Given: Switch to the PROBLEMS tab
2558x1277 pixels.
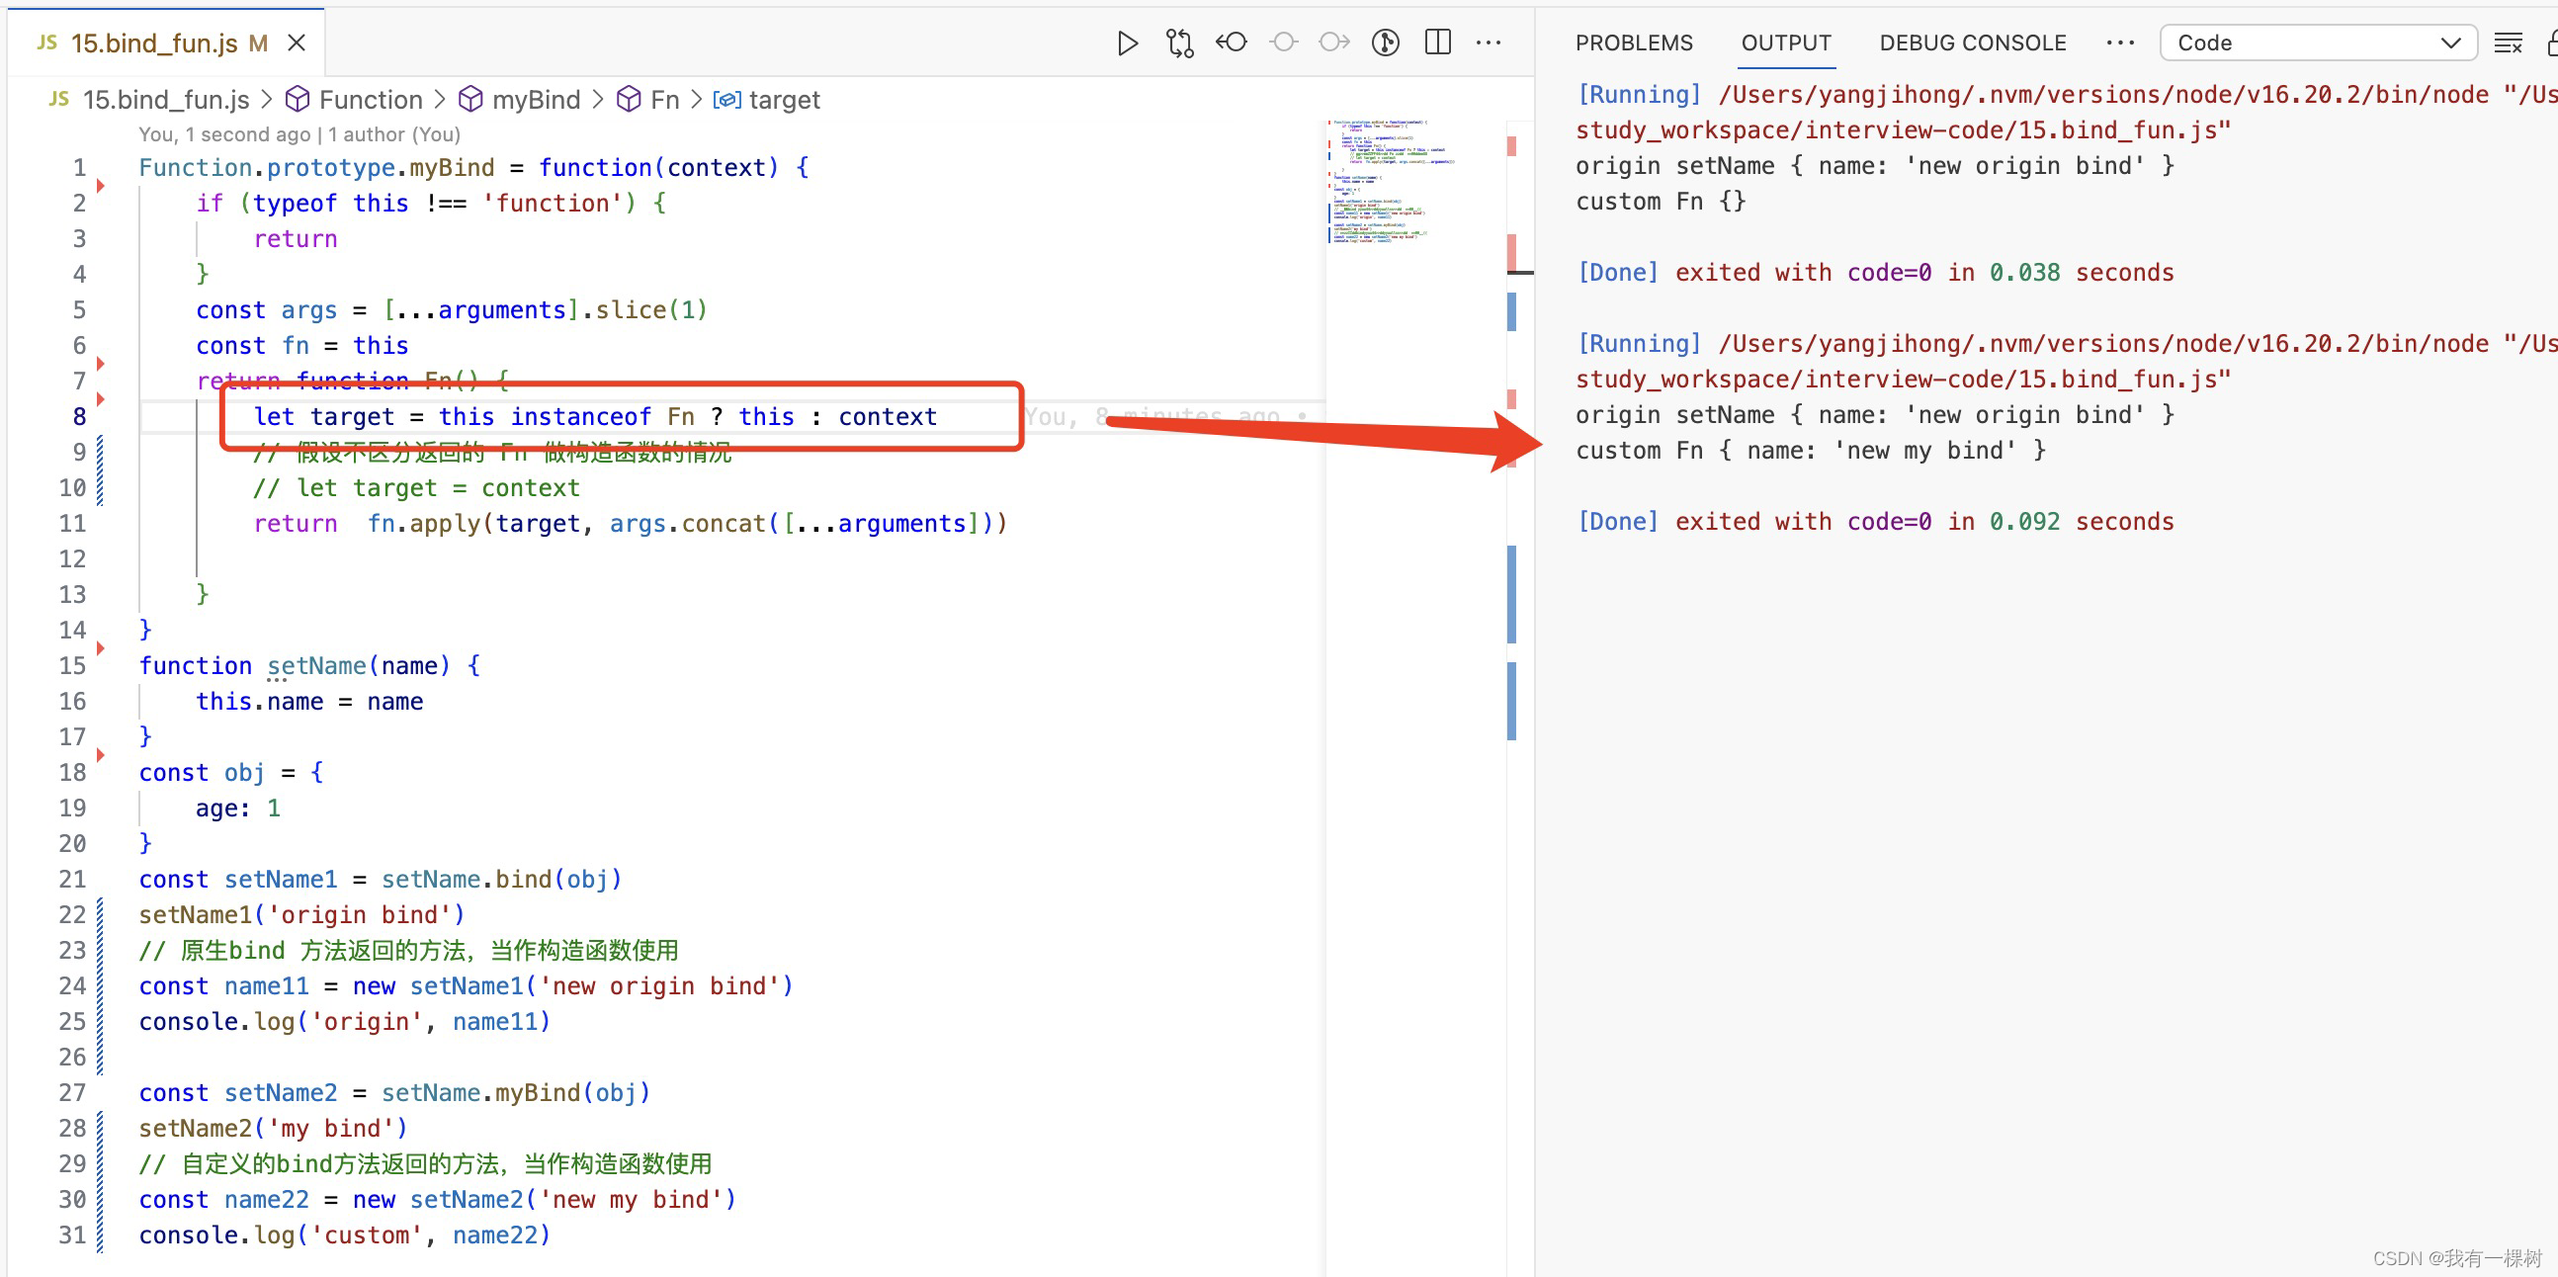Looking at the screenshot, I should click(x=1633, y=43).
